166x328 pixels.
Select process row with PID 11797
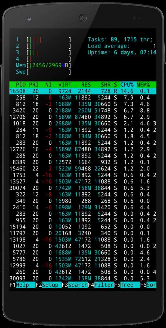pyautogui.click(x=83, y=233)
